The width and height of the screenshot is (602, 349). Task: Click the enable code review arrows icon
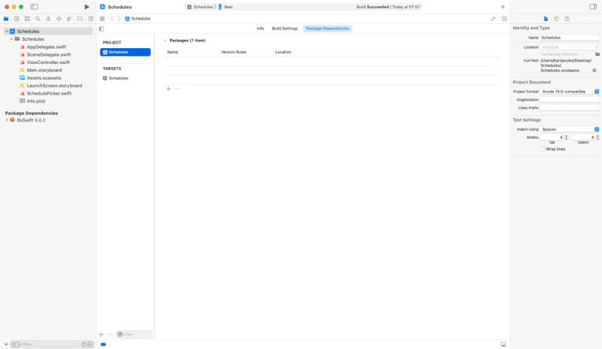click(x=493, y=19)
